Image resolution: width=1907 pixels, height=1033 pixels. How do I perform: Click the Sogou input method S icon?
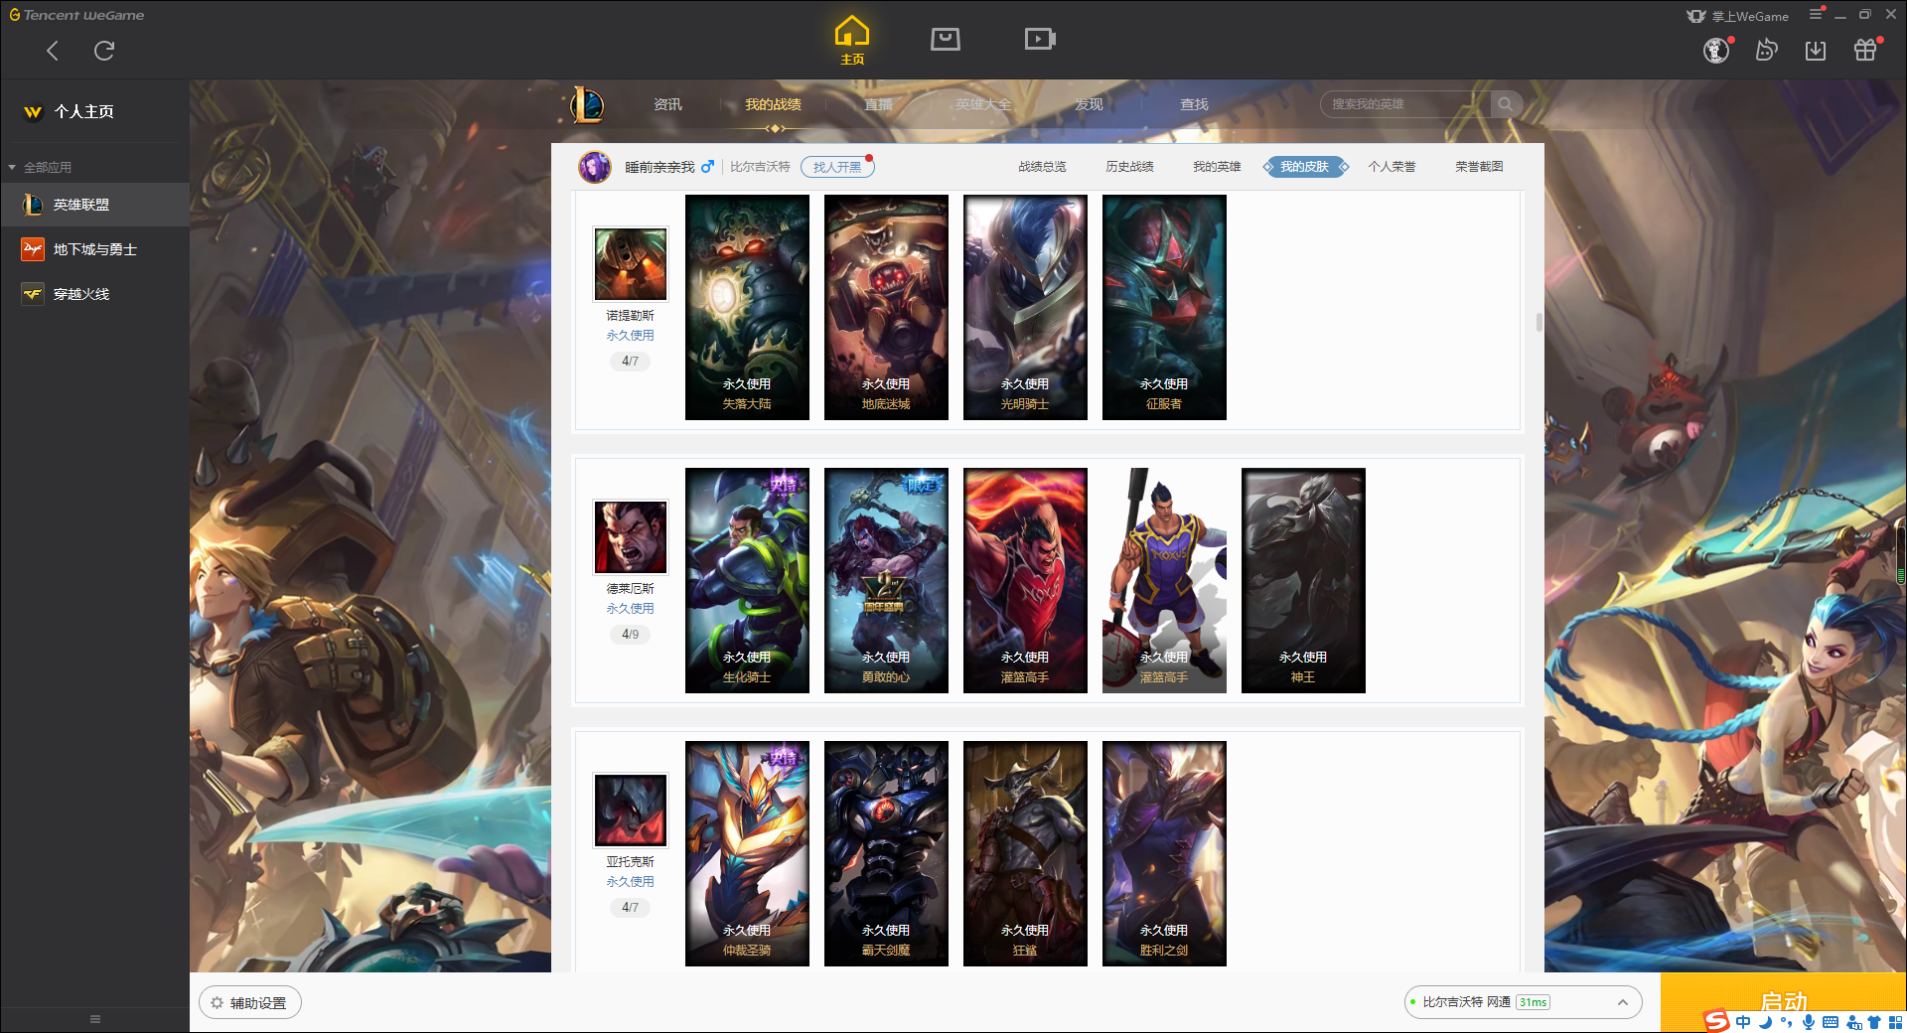pyautogui.click(x=1717, y=1021)
